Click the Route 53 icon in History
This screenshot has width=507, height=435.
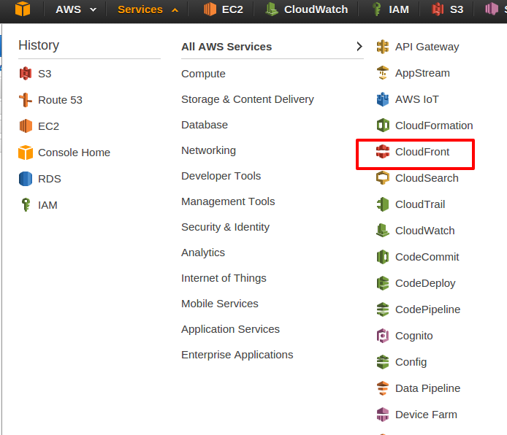tap(26, 100)
